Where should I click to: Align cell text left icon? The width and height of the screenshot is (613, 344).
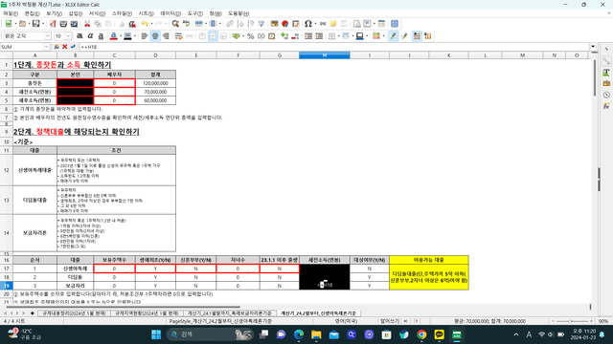145,36
